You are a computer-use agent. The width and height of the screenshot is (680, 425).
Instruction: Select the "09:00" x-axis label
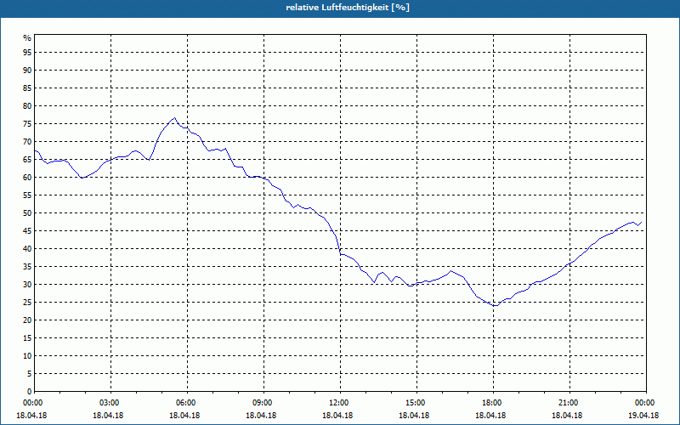(x=263, y=403)
